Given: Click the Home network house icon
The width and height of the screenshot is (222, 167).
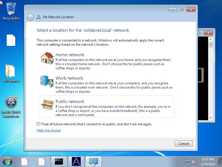Looking at the screenshot, I should [x=47, y=58].
